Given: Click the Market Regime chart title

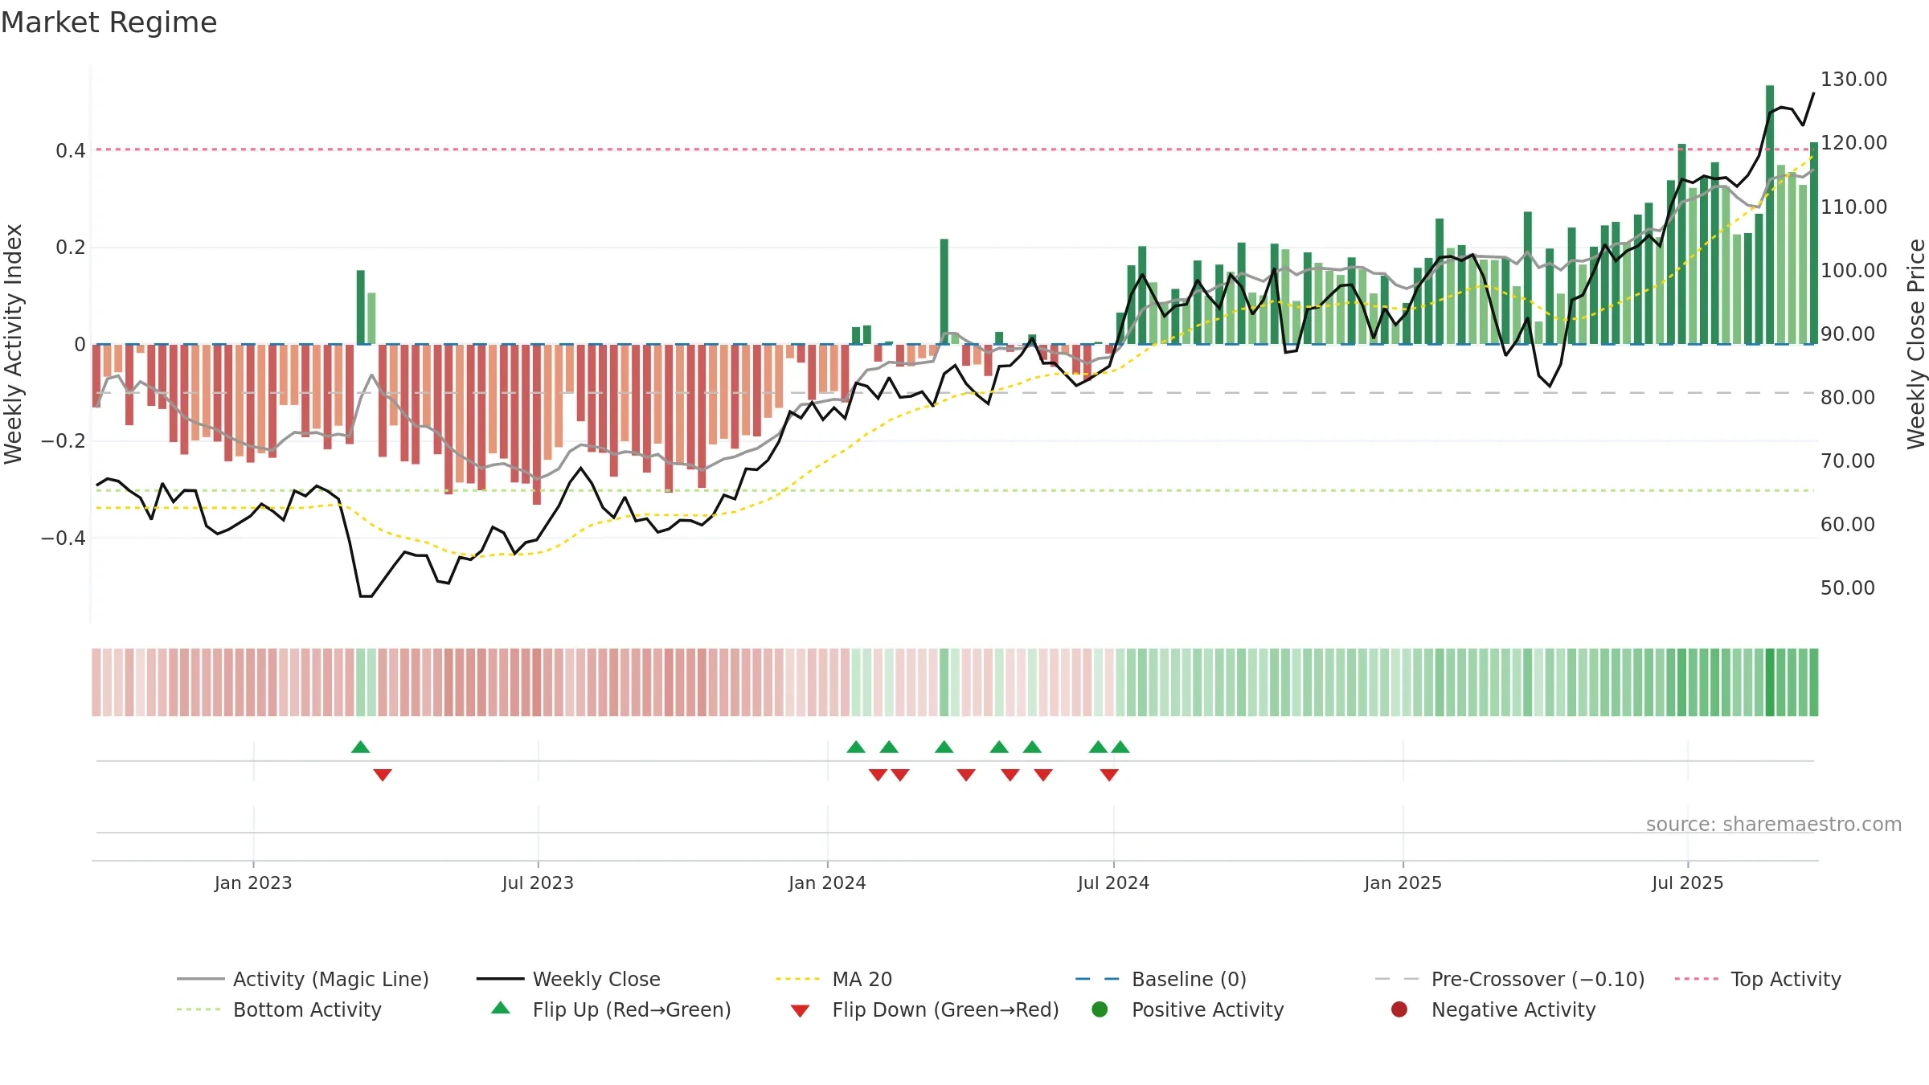Looking at the screenshot, I should point(109,23).
